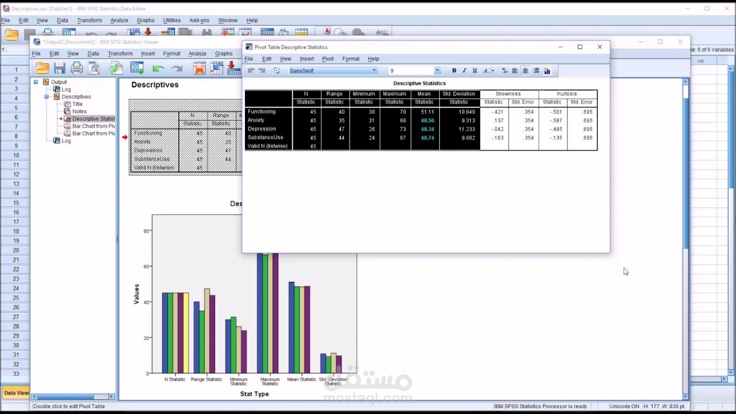Viewport: 736px width, 414px height.
Task: Click Print Preview icon in Viewer toolbar
Action: [x=94, y=68]
